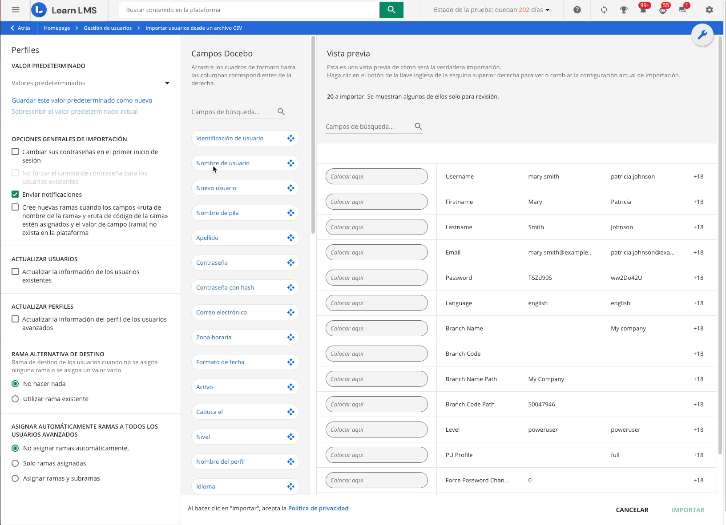This screenshot has width=726, height=525.
Task: Select Solo ramas asignadas radio button
Action: click(x=15, y=463)
